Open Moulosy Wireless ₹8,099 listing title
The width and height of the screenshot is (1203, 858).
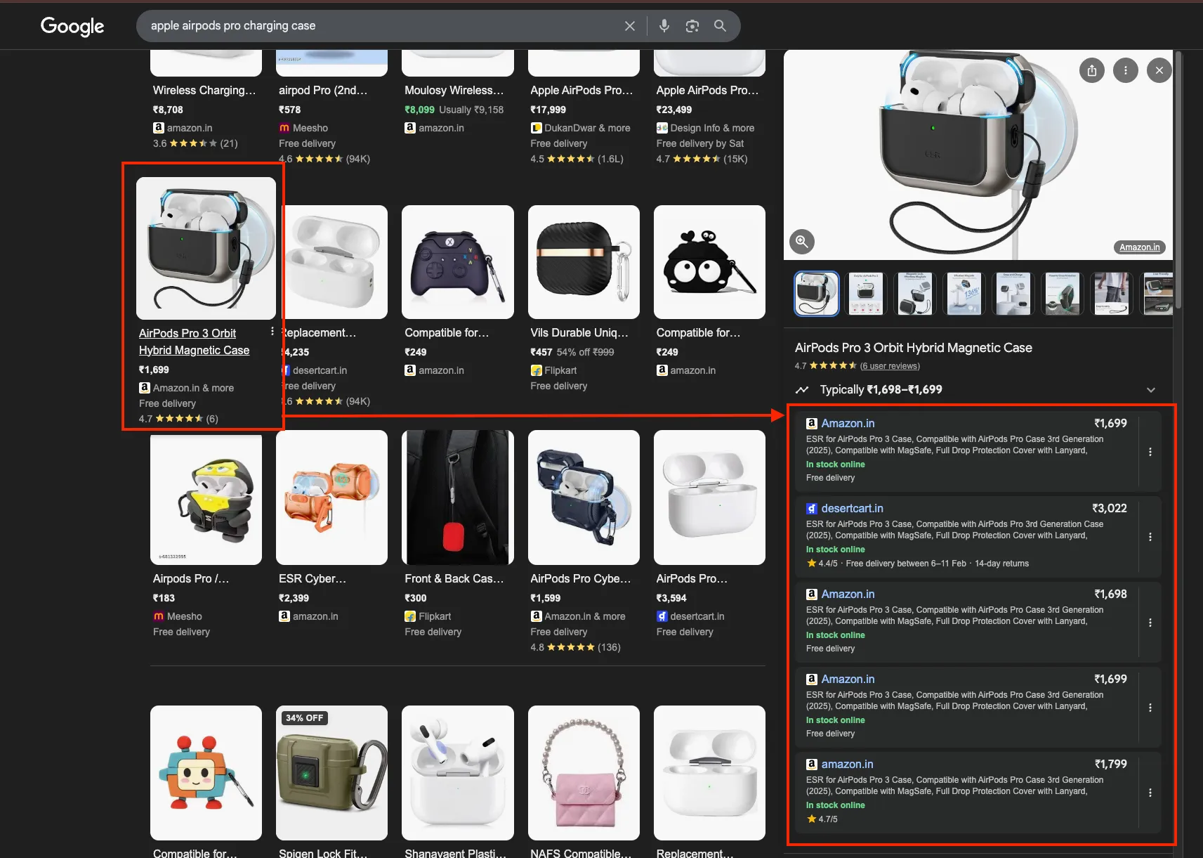coord(454,90)
